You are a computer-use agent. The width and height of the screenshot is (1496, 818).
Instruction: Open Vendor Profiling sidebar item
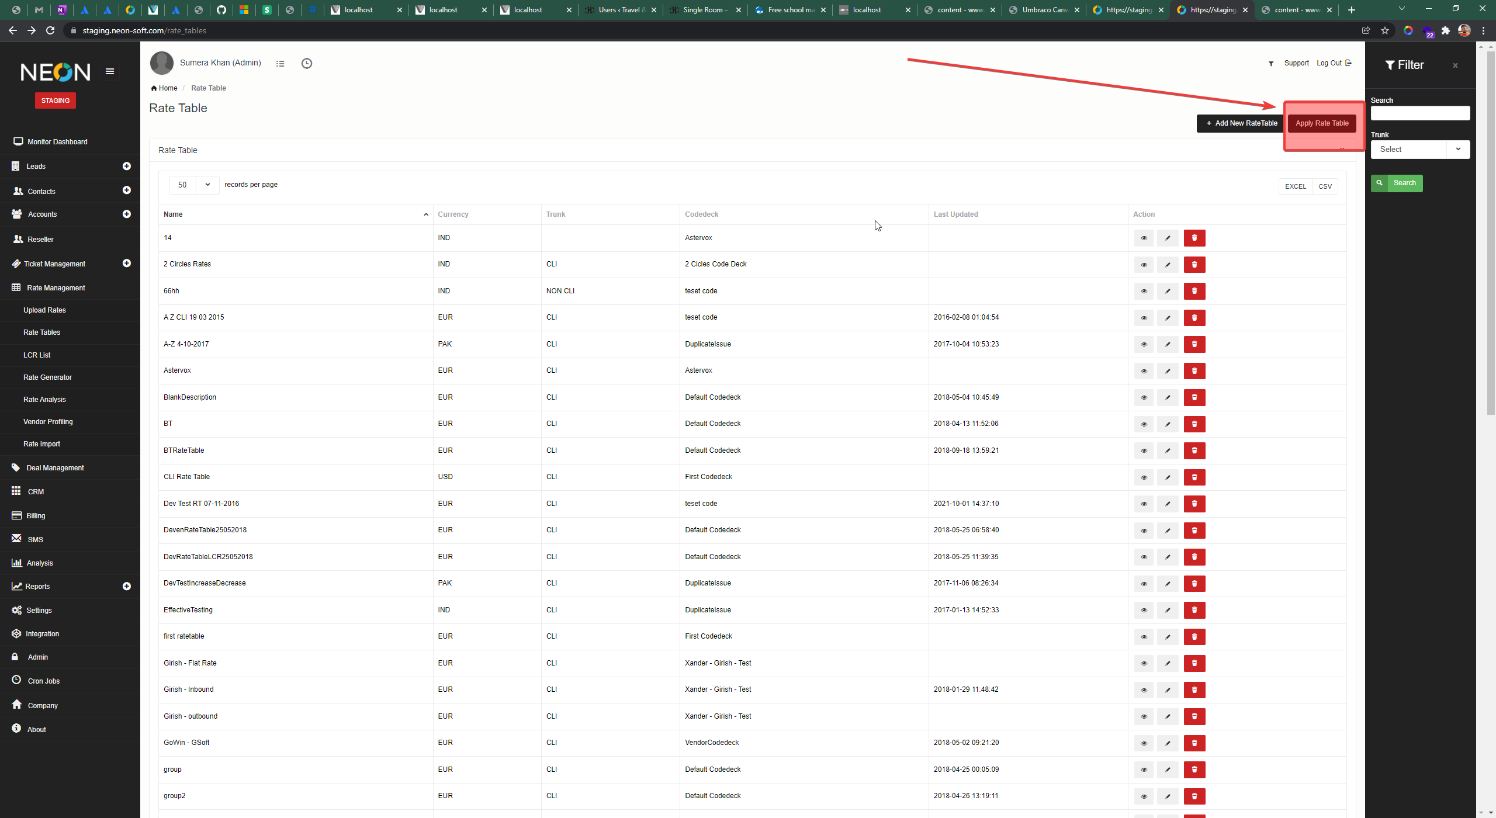pyautogui.click(x=48, y=422)
